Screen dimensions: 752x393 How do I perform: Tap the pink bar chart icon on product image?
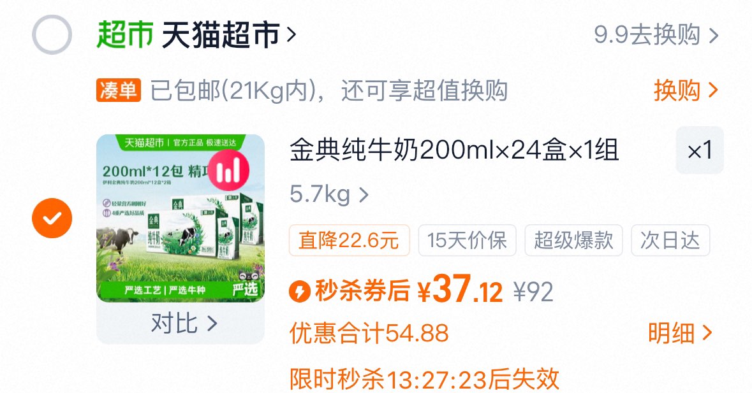(228, 171)
